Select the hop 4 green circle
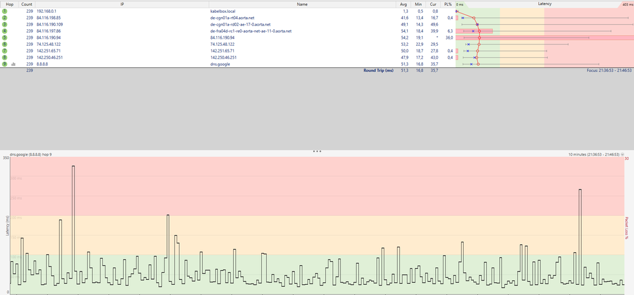The width and height of the screenshot is (634, 295). (x=4, y=31)
